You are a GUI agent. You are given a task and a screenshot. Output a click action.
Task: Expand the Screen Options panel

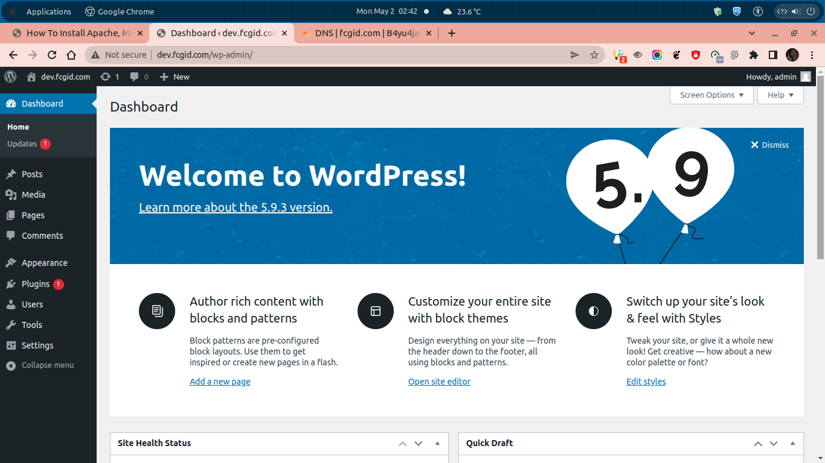[711, 95]
